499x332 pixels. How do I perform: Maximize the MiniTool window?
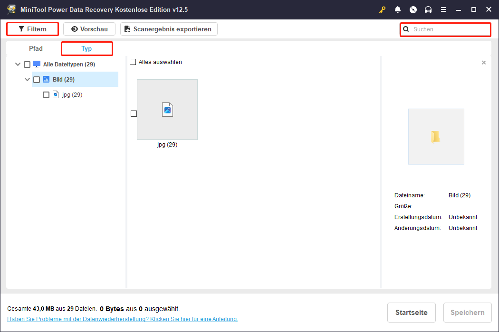click(473, 9)
